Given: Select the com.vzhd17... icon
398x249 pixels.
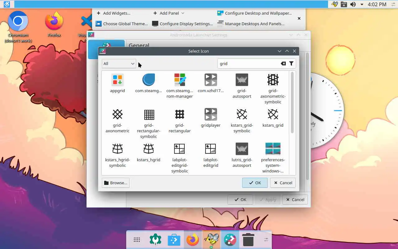Looking at the screenshot, I should (211, 80).
